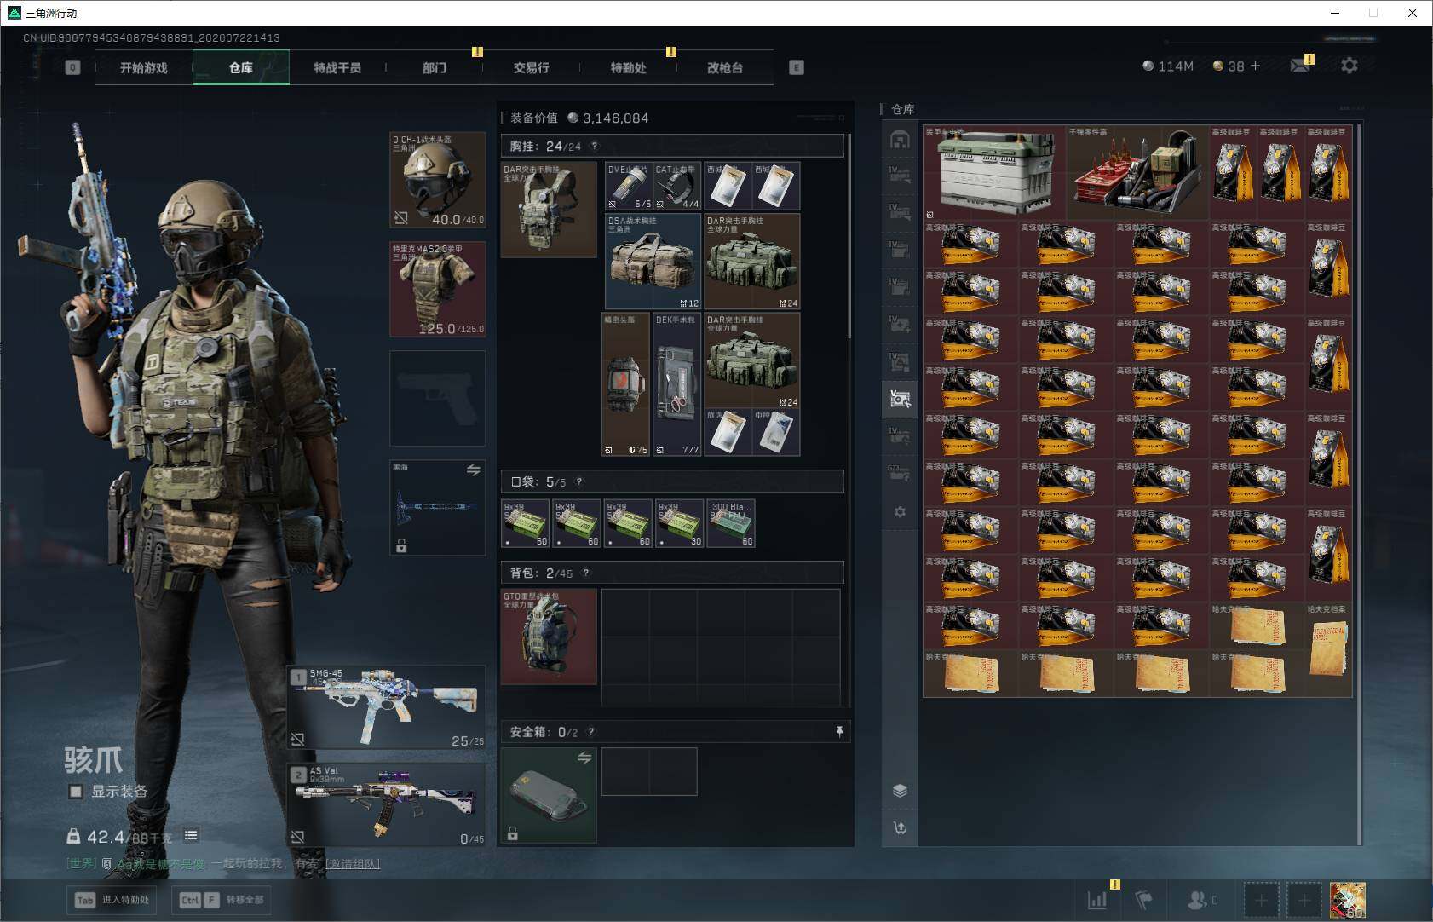Toggle the swap arrows on safe box
The width and height of the screenshot is (1433, 922).
[584, 758]
